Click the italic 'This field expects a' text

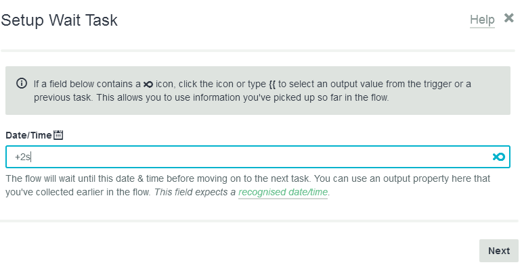tap(195, 192)
